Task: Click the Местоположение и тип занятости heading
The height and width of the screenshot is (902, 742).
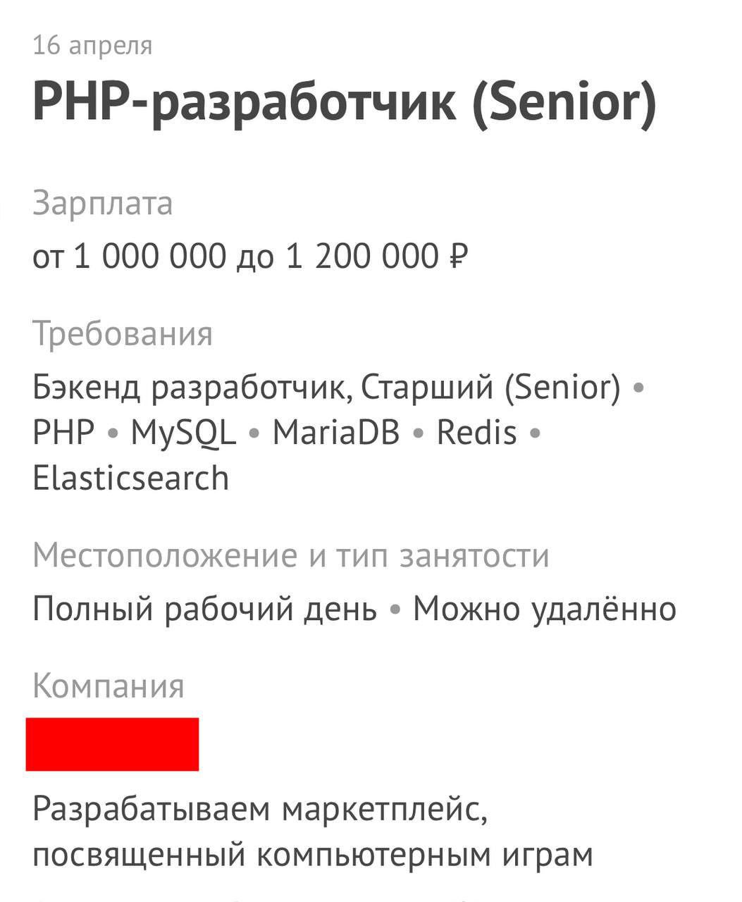Action: pos(290,557)
